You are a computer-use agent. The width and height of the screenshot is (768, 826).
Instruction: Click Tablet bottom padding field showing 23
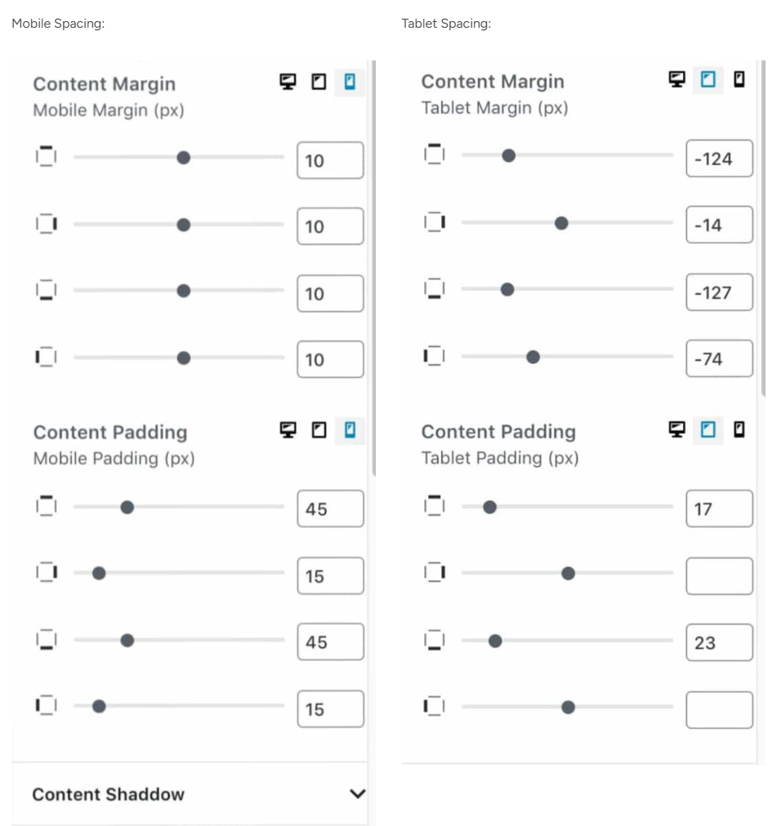coord(719,642)
